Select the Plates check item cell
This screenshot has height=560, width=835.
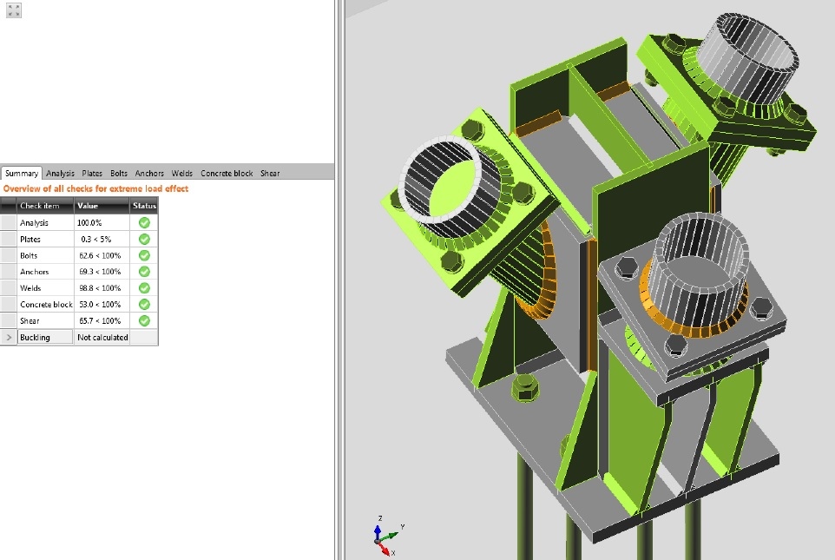45,240
